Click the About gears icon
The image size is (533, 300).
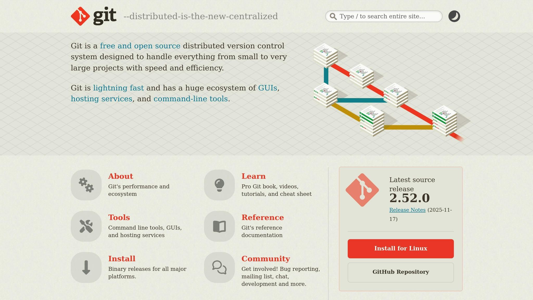pyautogui.click(x=86, y=185)
